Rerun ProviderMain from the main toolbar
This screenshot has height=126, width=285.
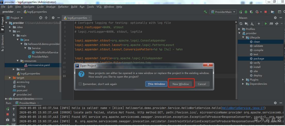tap(241, 12)
